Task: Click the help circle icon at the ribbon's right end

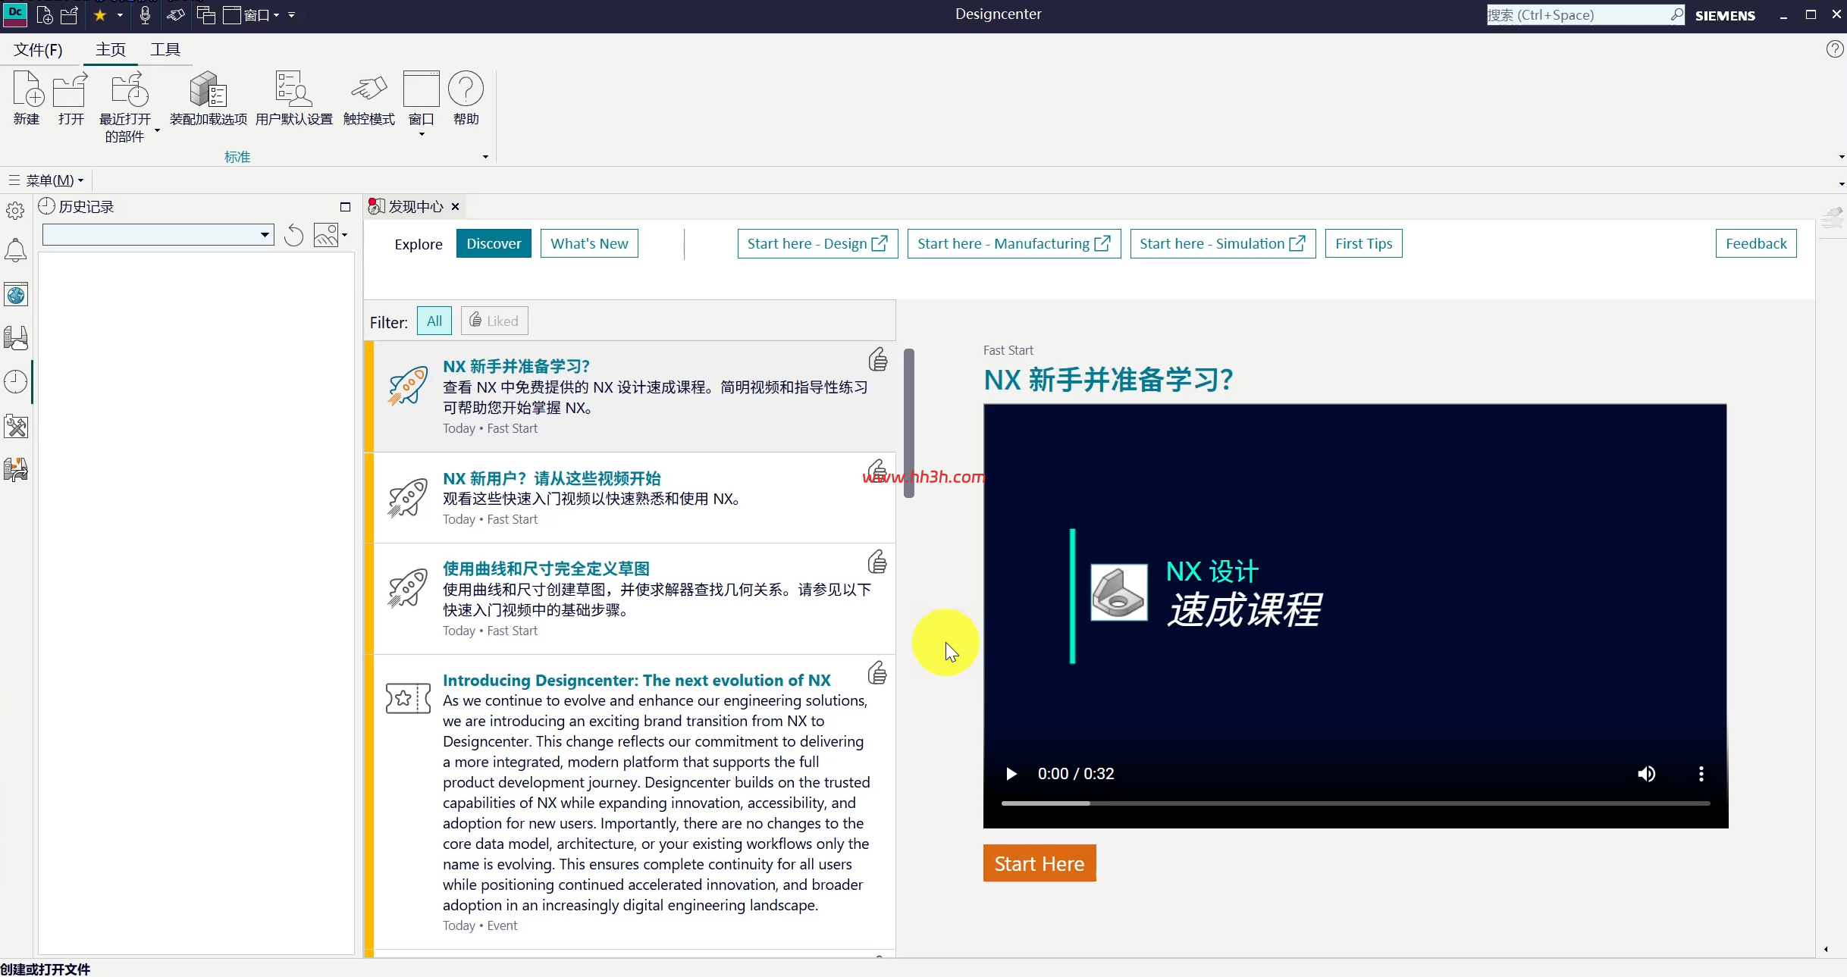Action: [x=1835, y=49]
